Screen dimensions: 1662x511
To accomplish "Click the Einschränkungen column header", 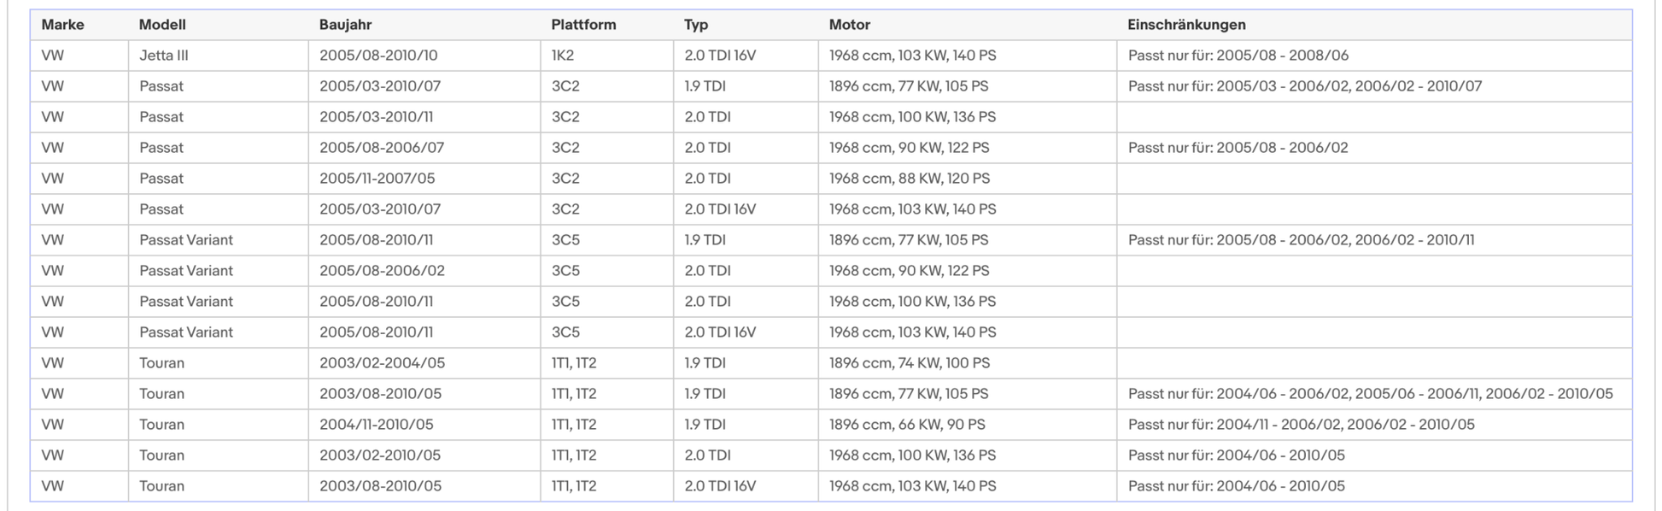I will click(1186, 25).
